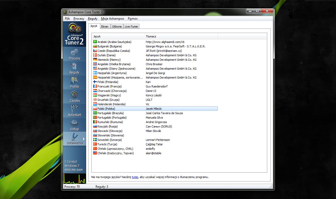Select Słowacki (Słowacja) language

155,131
